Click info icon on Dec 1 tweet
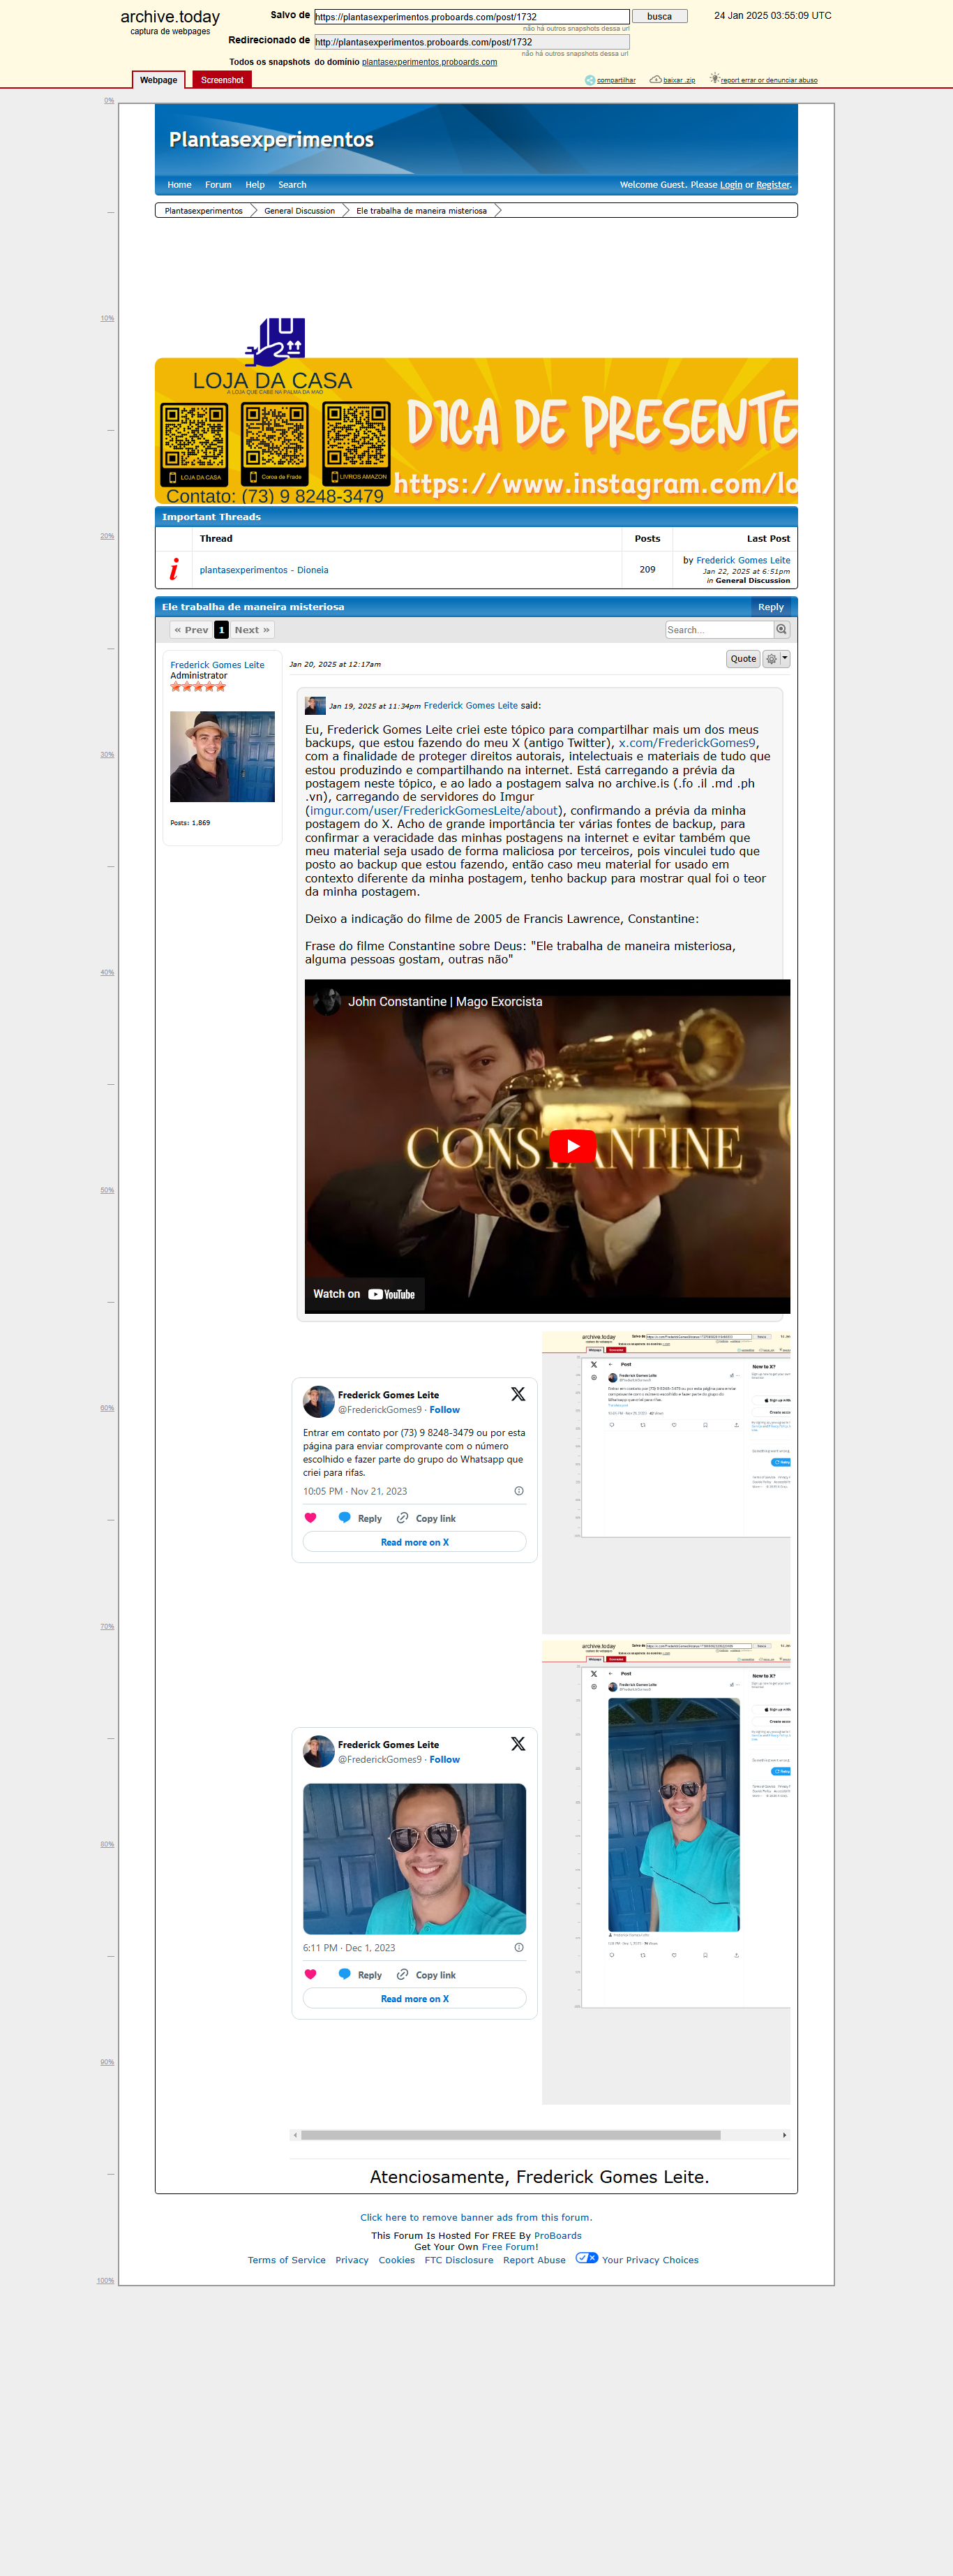This screenshot has width=953, height=2576. 518,1947
